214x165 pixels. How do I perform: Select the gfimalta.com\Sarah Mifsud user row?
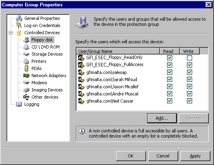pos(142,80)
